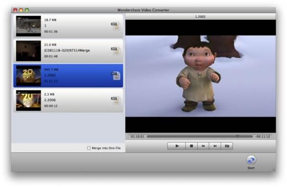
Task: Open output format icon for 1.2002 video
Action: click(x=115, y=76)
